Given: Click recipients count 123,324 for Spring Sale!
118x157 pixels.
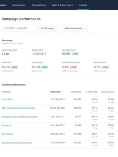Looking at the screenshot, I should click(x=77, y=99).
